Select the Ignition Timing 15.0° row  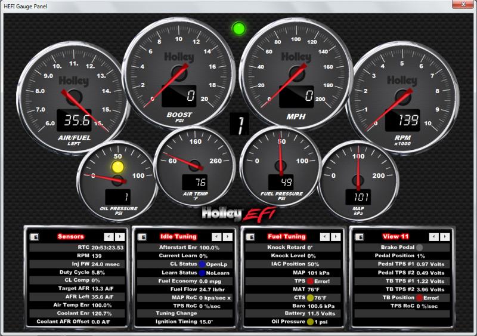(185, 321)
